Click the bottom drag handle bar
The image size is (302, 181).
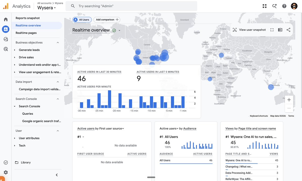tap(151, 177)
